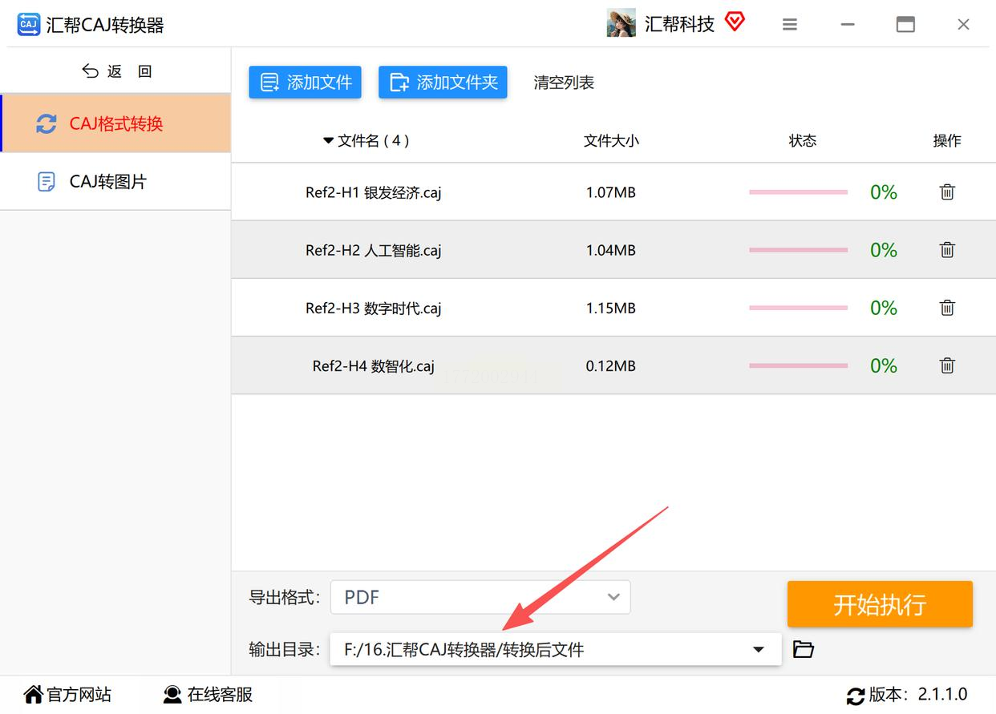Clear the list with 清空列表
Image resolution: width=996 pixels, height=714 pixels.
[564, 83]
